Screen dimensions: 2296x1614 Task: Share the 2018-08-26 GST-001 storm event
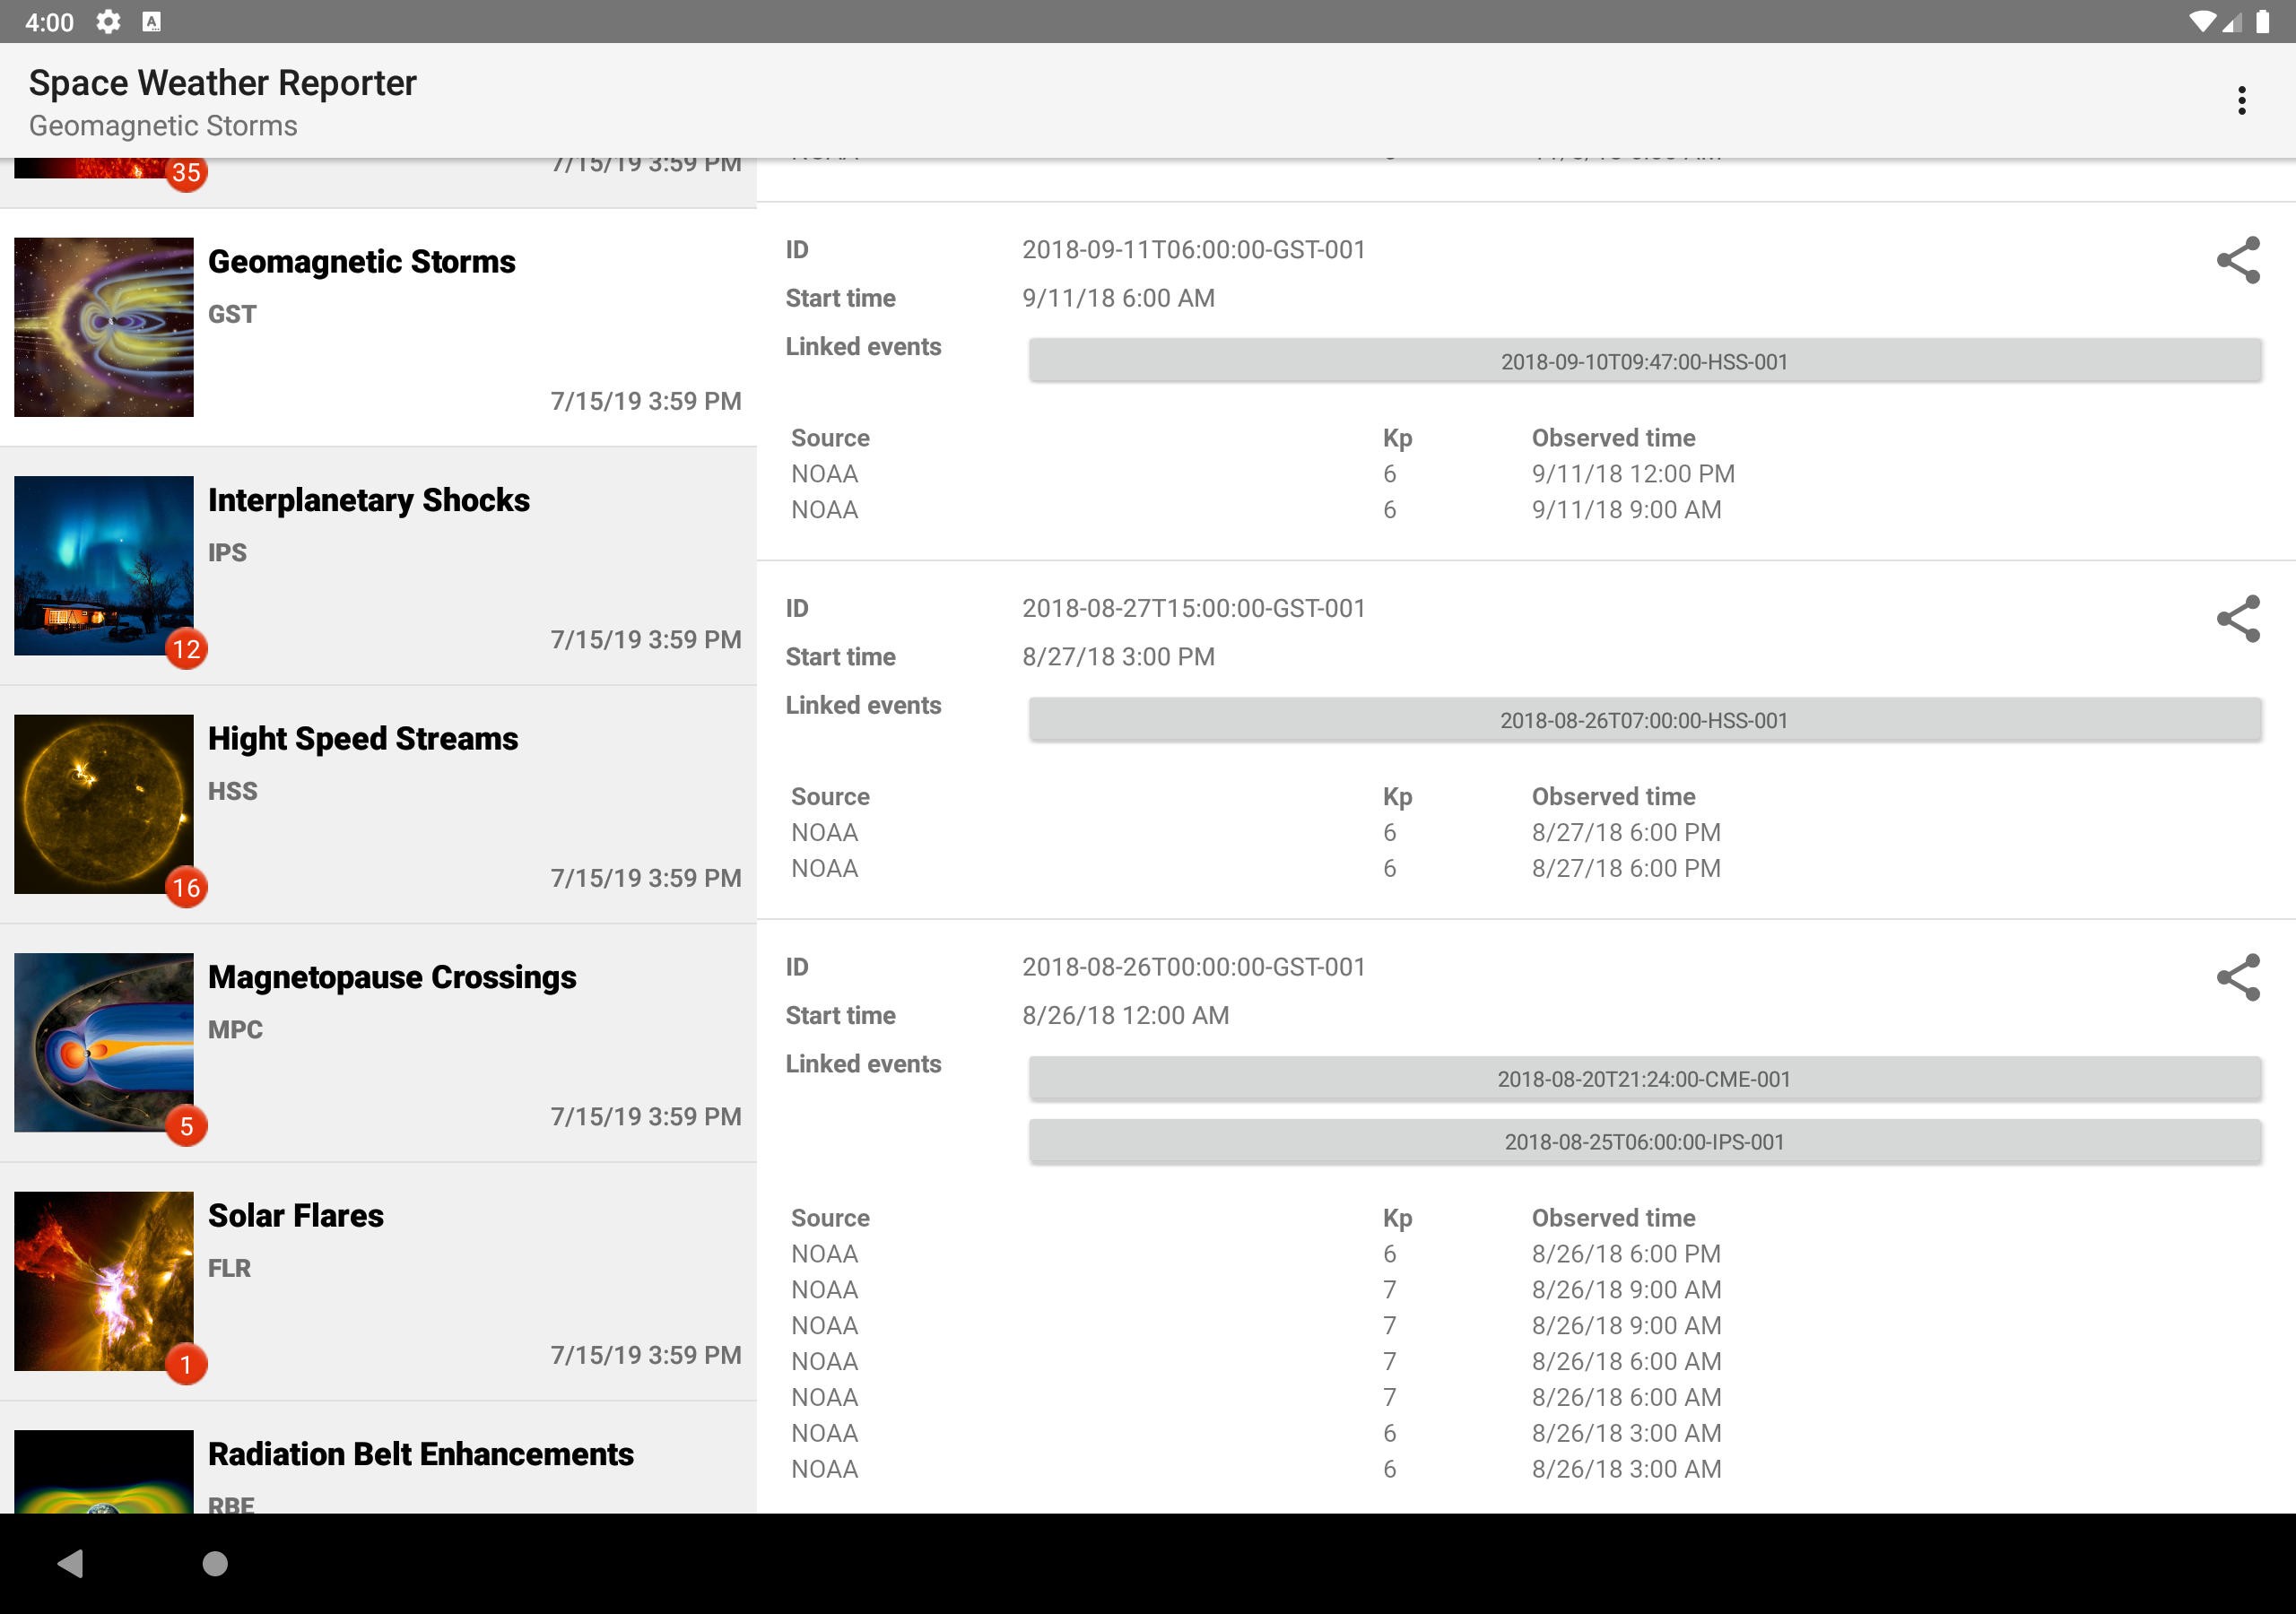click(x=2237, y=977)
